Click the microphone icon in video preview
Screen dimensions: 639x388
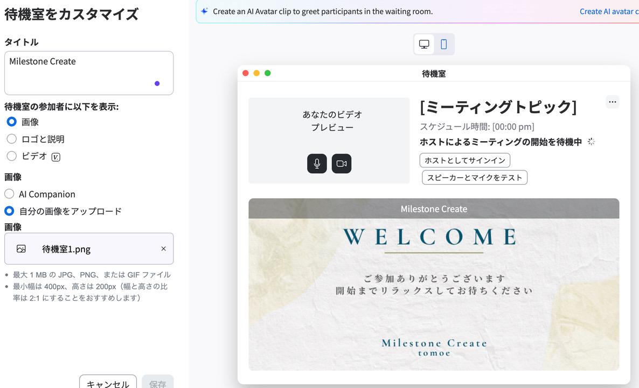[317, 164]
